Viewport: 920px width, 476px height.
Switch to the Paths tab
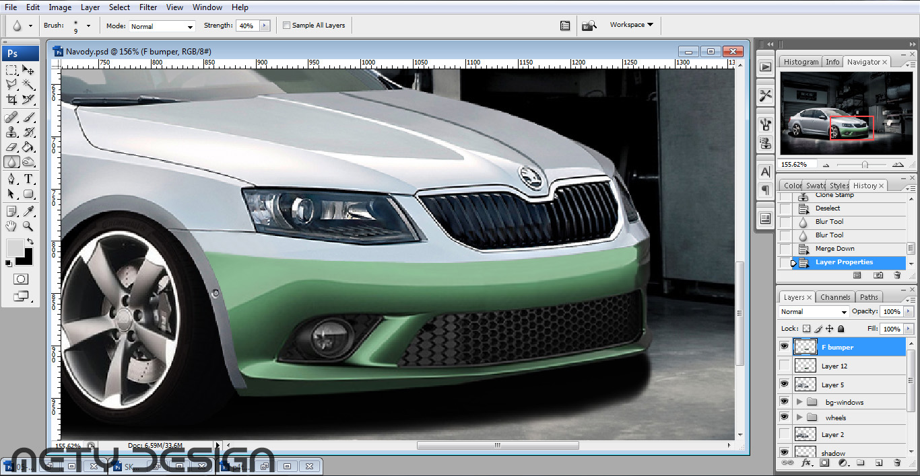point(869,297)
